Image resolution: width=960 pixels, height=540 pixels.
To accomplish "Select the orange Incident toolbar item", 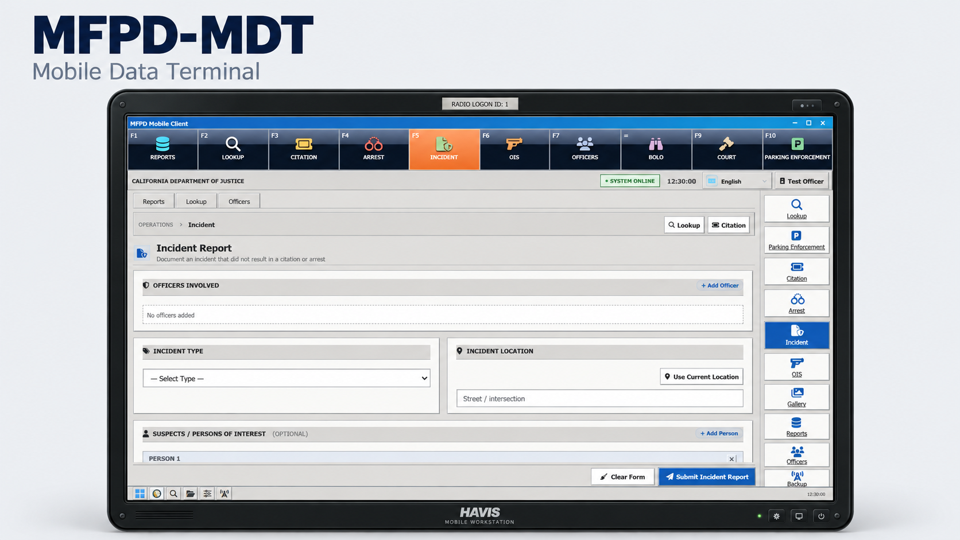I will click(444, 149).
